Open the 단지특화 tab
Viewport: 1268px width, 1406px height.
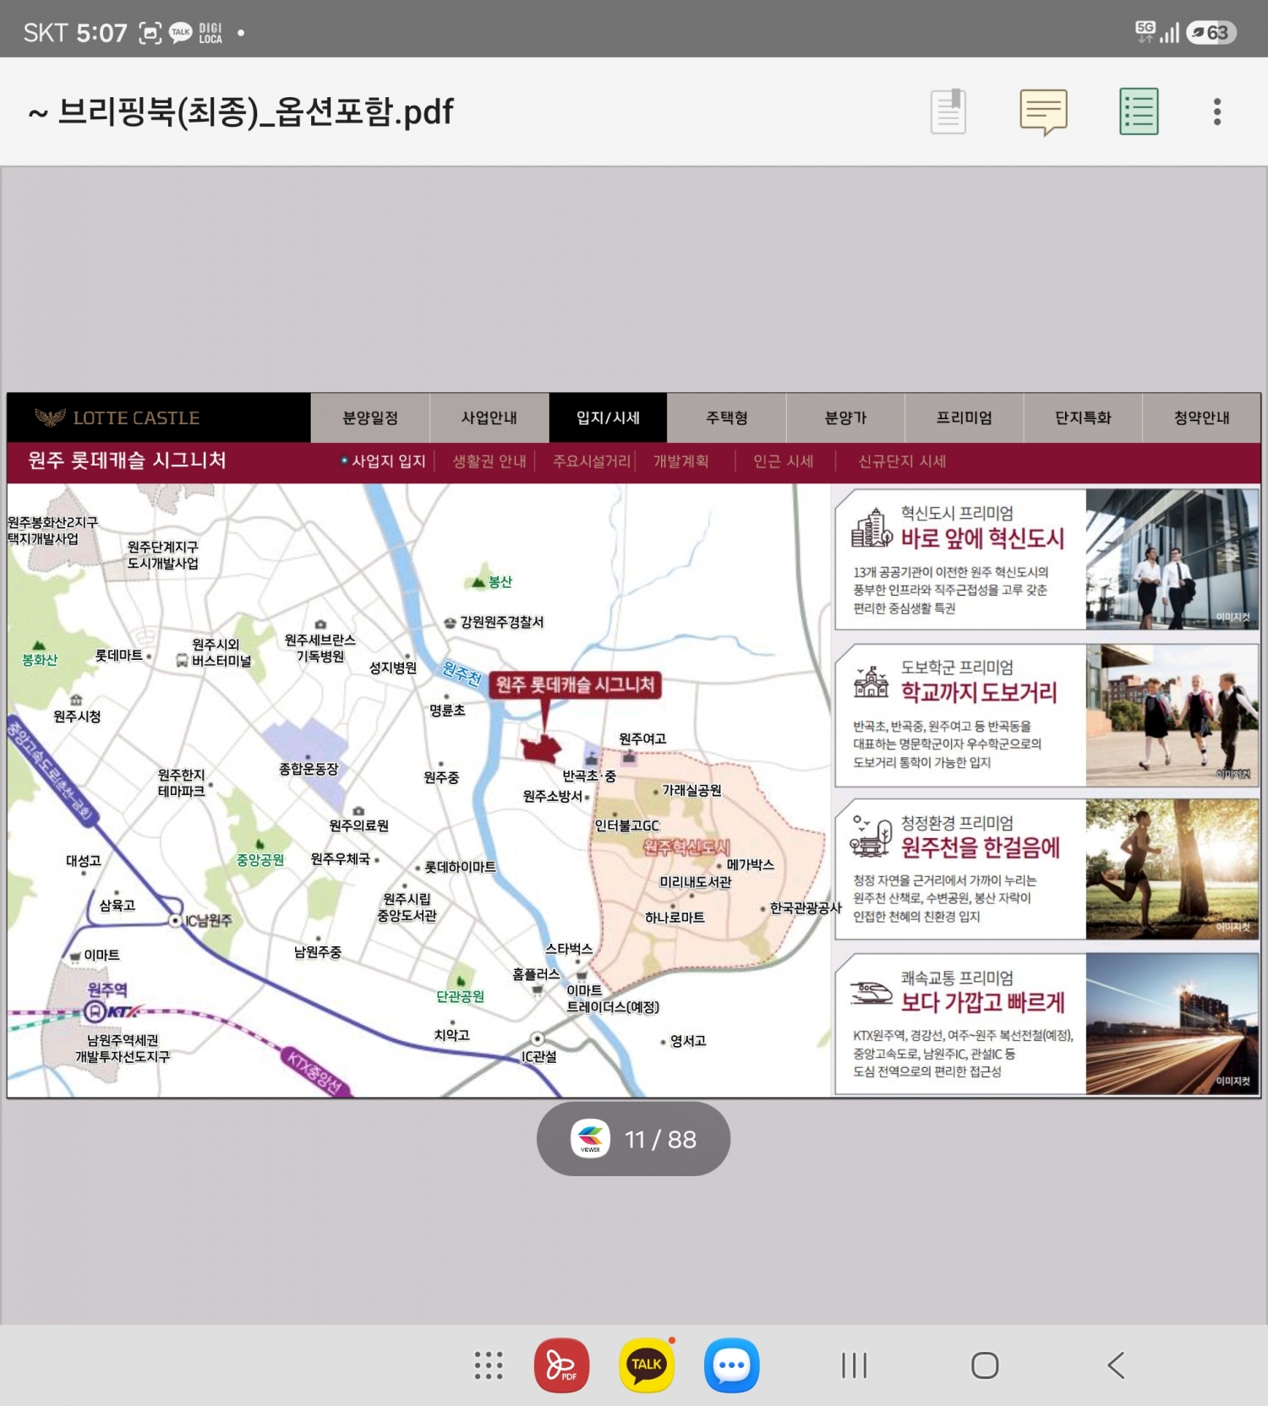point(1083,417)
